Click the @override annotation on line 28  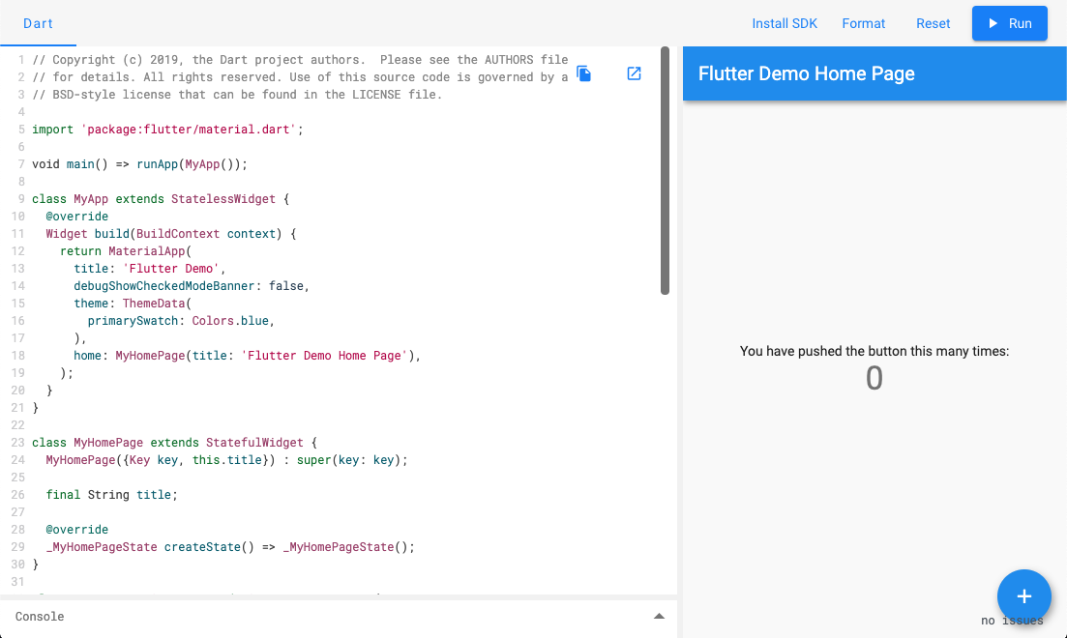coord(76,529)
